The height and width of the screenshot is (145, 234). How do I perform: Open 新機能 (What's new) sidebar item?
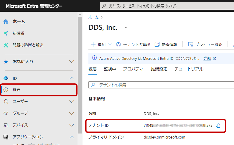point(18,33)
